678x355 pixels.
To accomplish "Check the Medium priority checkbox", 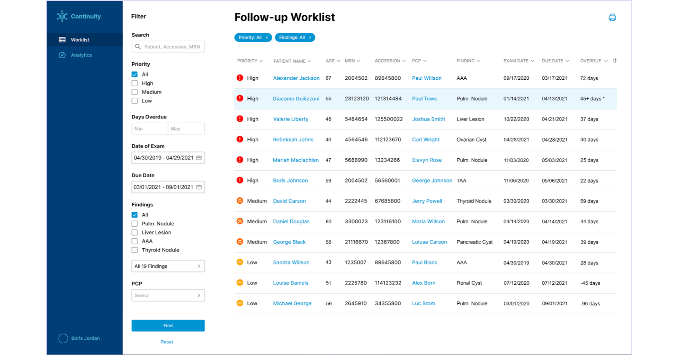I will (134, 92).
